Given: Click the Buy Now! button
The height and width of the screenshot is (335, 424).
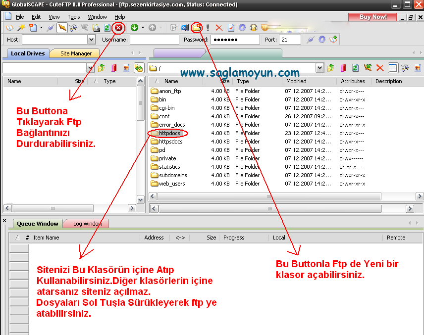Looking at the screenshot, I should click(373, 17).
